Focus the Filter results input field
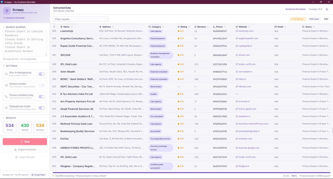333x179 pixels. tap(80, 19)
